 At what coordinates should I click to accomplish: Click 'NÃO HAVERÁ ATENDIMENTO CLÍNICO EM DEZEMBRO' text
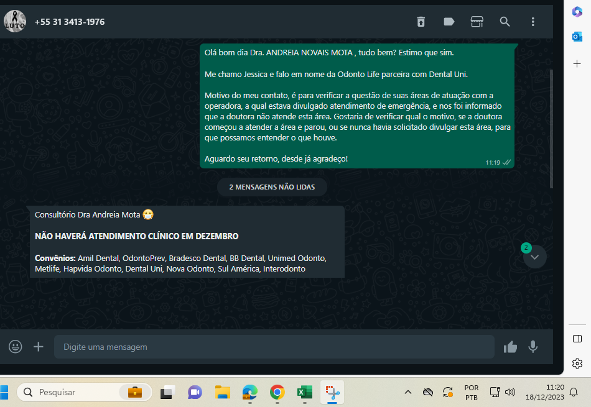click(x=136, y=236)
